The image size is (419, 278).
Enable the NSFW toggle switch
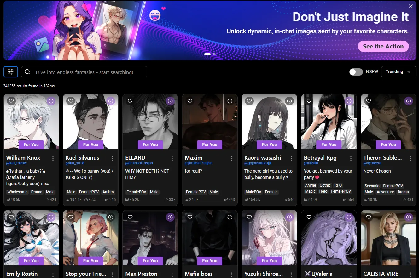pos(356,72)
